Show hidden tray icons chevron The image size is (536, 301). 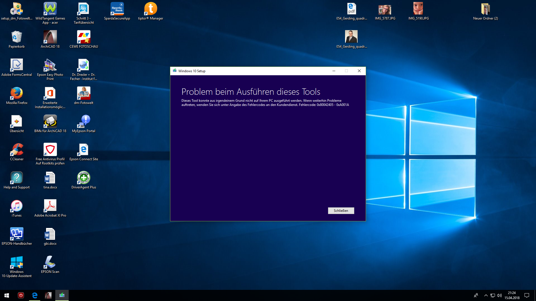[486, 295]
